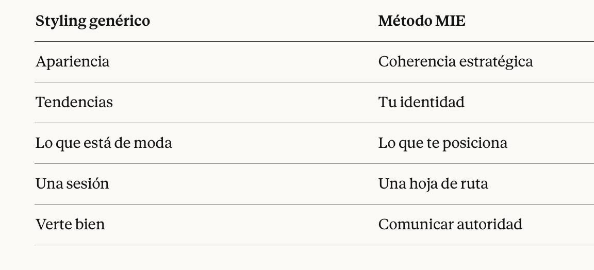Click the 'Una sesión' table entry
Screen dimensions: 594x270
click(x=72, y=184)
